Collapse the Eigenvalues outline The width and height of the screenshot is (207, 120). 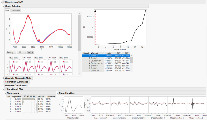[5, 93]
